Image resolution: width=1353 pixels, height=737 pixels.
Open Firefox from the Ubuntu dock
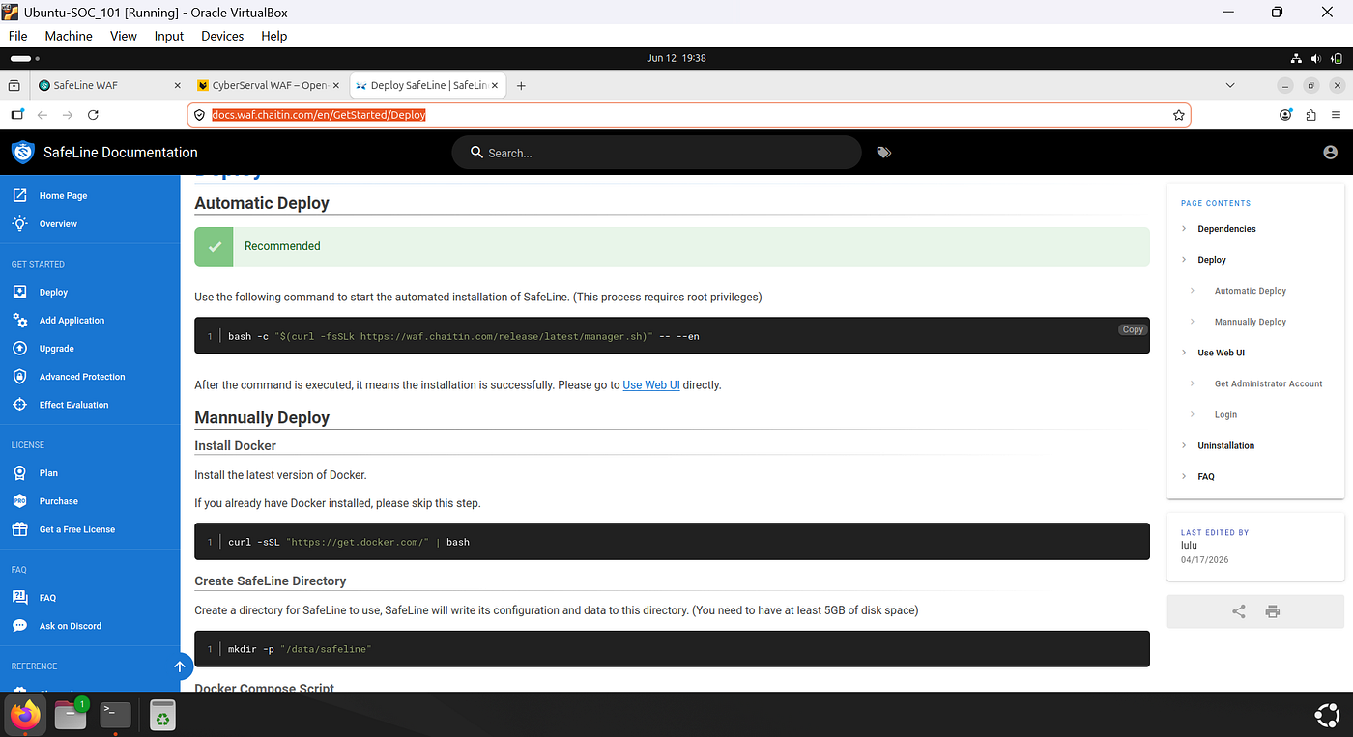point(25,715)
